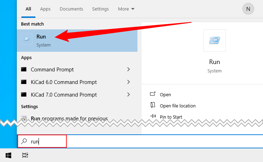Open the More filter dropdown
263x162 pixels.
pyautogui.click(x=126, y=9)
